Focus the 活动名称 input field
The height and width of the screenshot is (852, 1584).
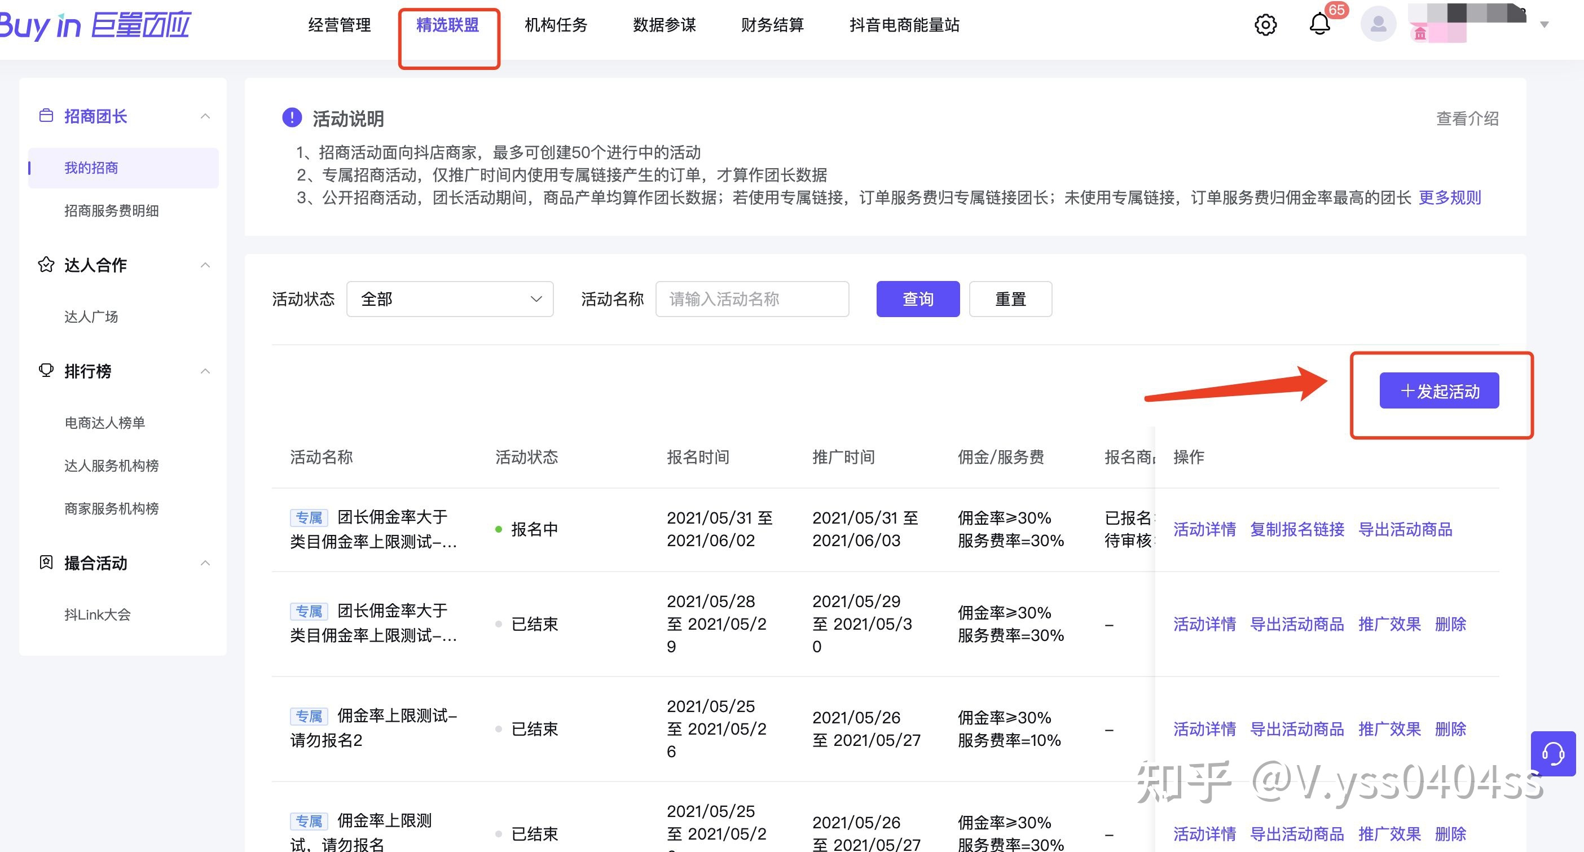752,299
